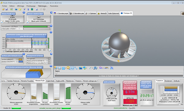Viewport: 184px width, 111px height.
Task: Toggle checkbox beside Allongement value
Action: (x=49, y=59)
